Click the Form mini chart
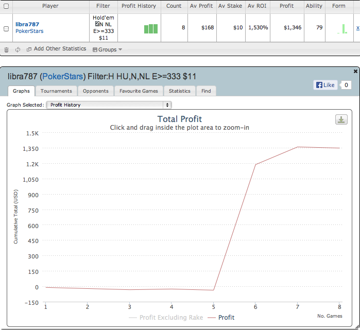 342,29
